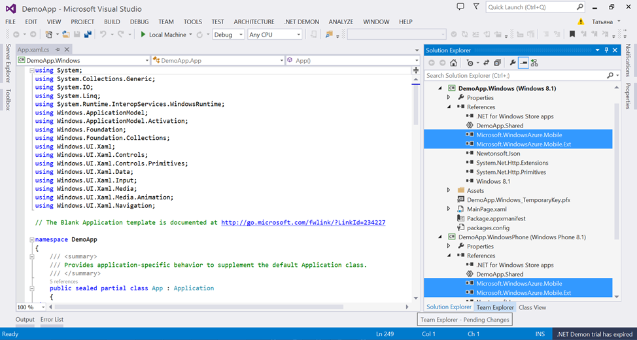The height and width of the screenshot is (340, 637).
Task: Toggle the Preview Selected Items button
Action: pos(523,63)
